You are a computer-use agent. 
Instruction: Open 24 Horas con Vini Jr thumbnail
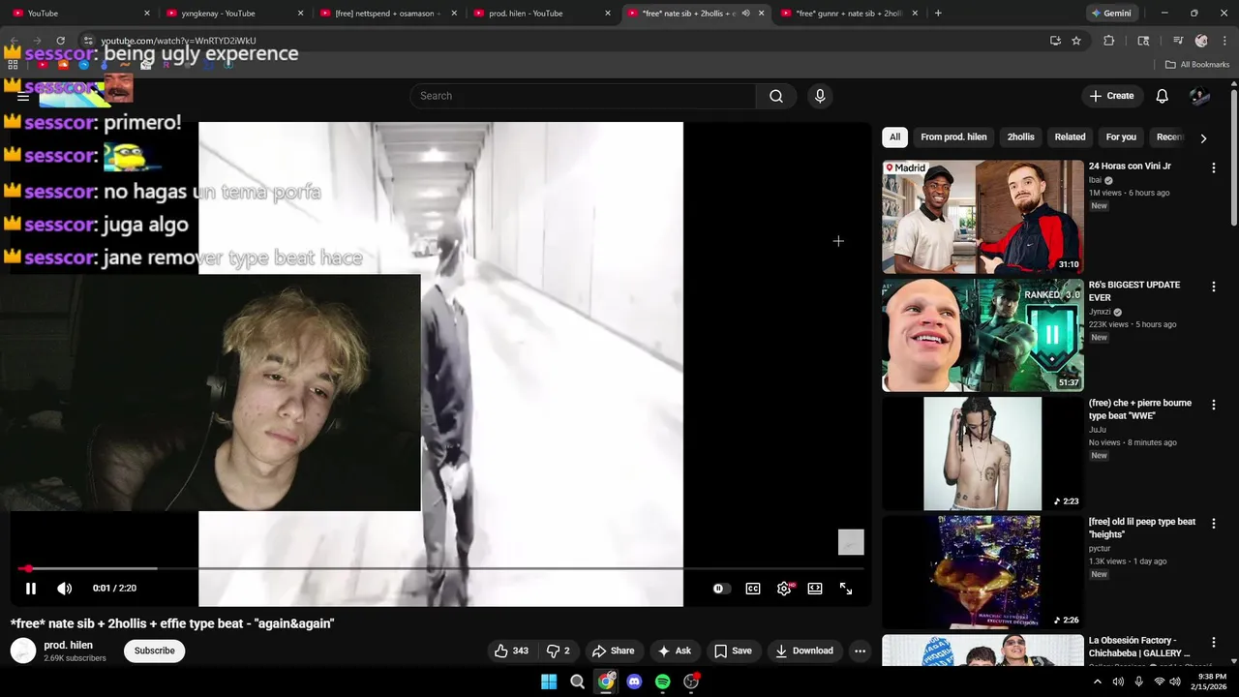pyautogui.click(x=982, y=217)
